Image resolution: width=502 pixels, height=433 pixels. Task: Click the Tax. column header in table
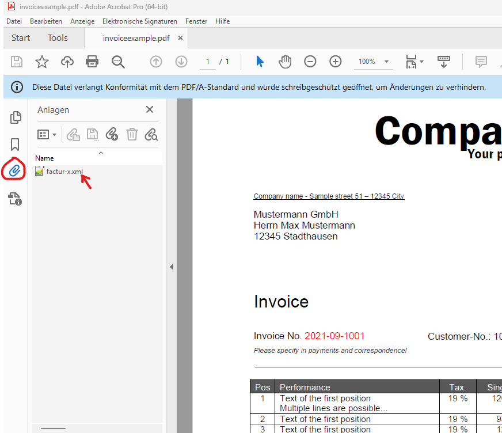click(x=458, y=387)
